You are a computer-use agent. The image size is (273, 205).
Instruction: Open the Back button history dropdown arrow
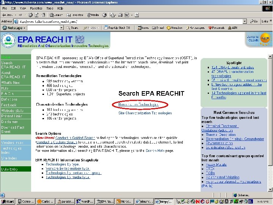16,15
